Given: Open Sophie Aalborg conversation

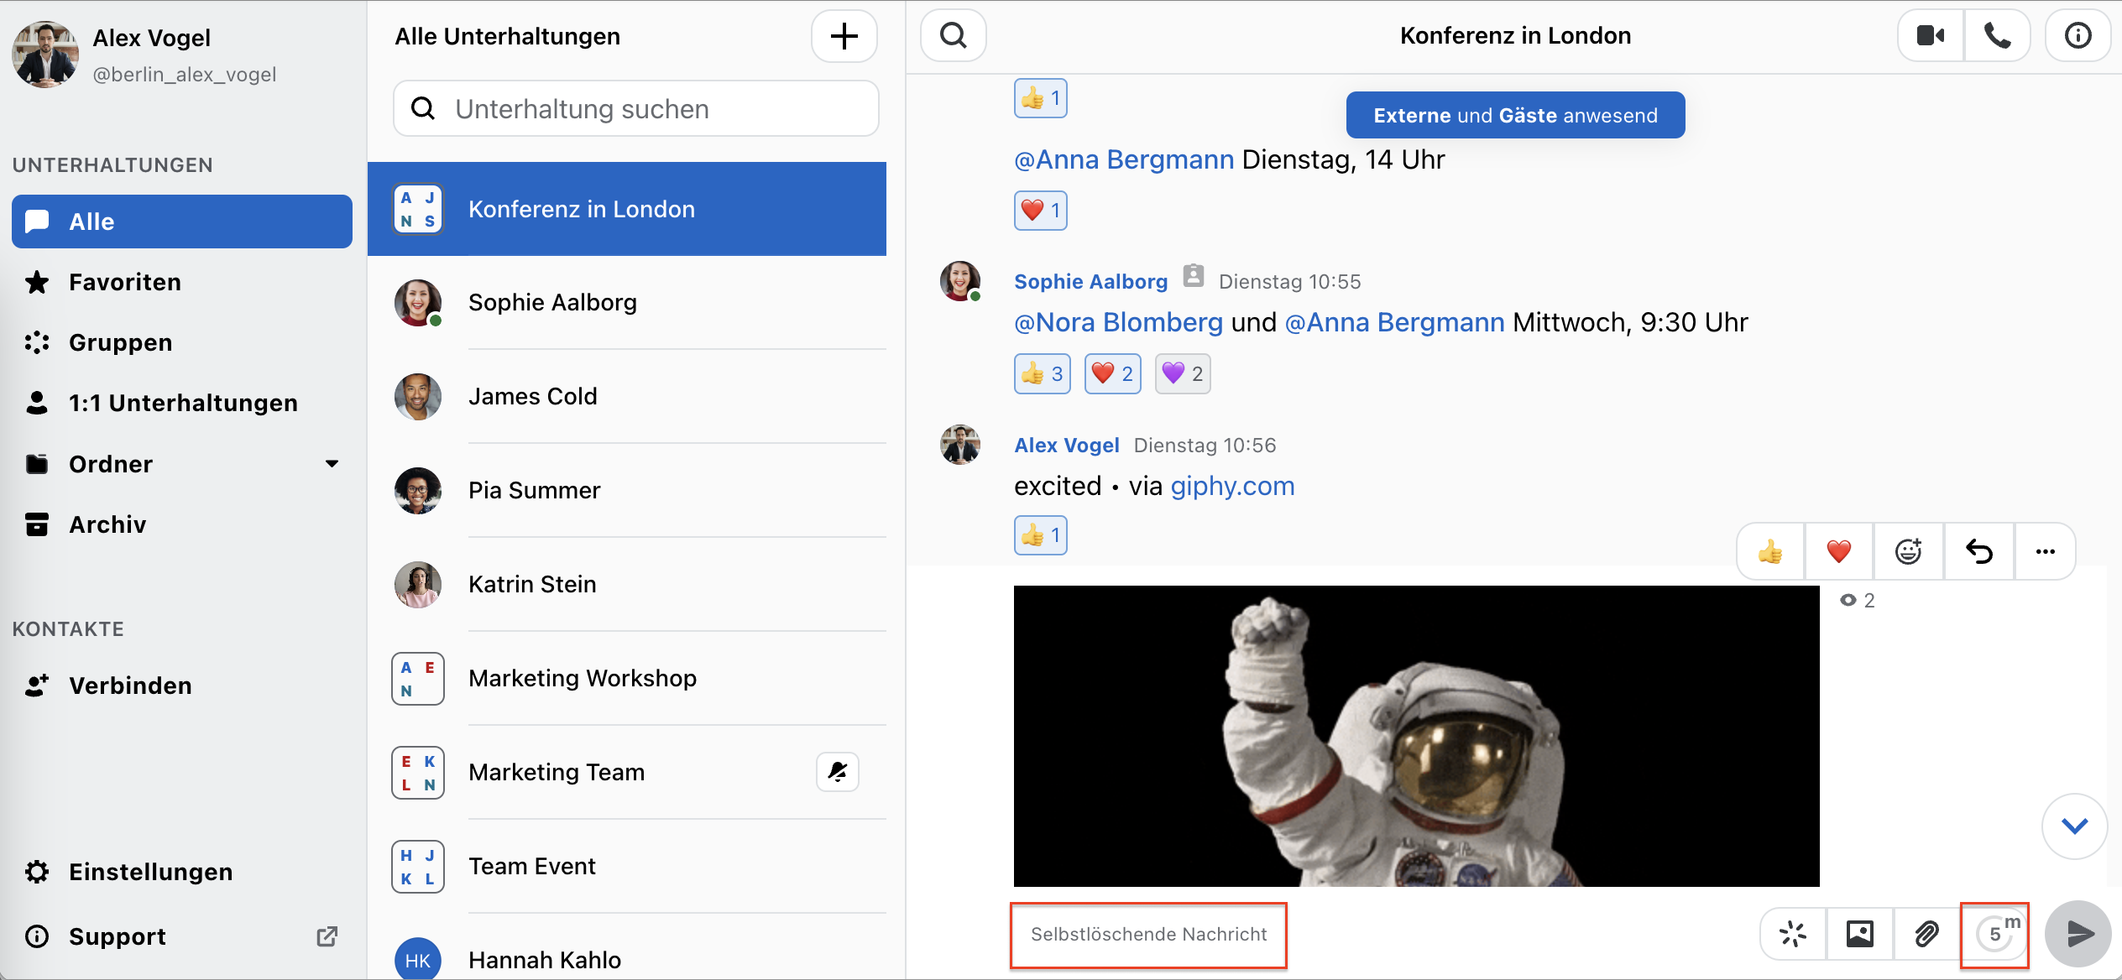Looking at the screenshot, I should point(627,303).
